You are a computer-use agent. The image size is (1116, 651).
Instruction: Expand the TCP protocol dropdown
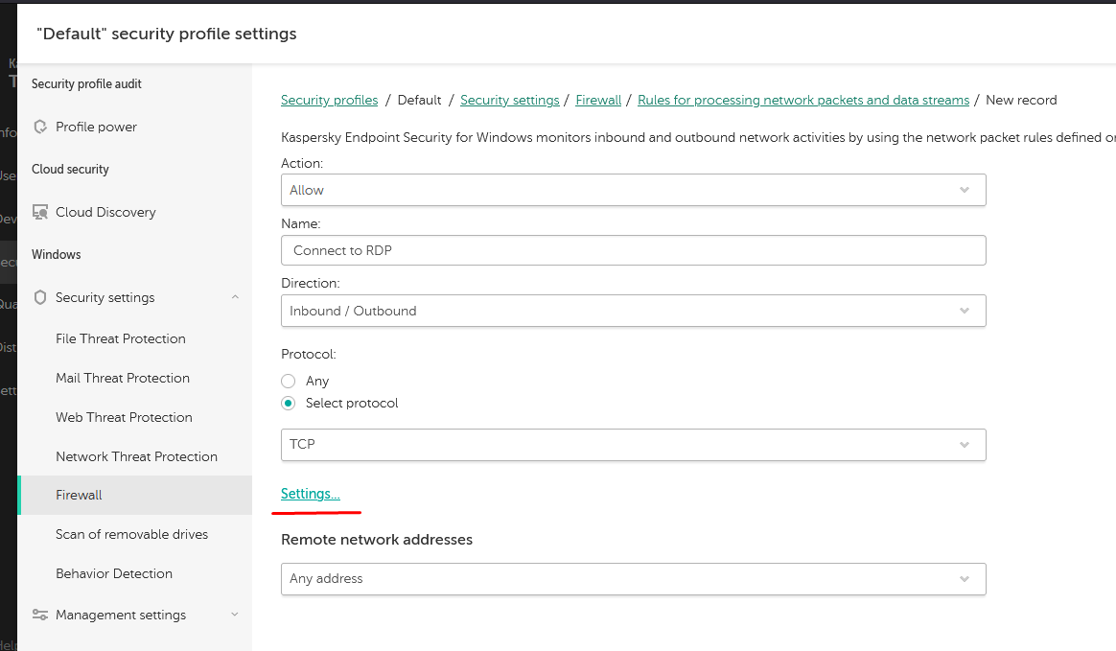click(x=633, y=444)
